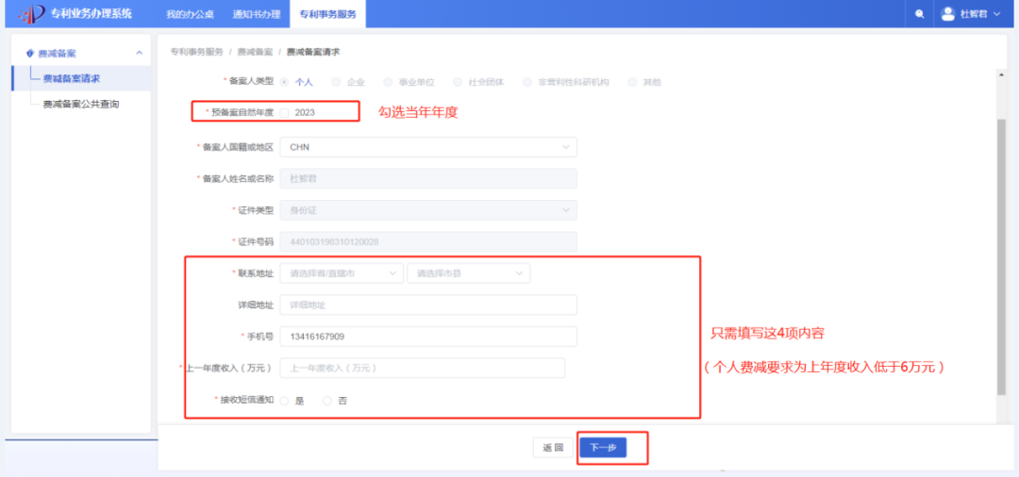The image size is (1019, 477).
Task: Click the 详细地址 input field
Action: [428, 305]
